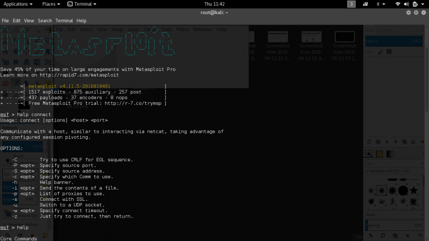The image size is (429, 241).
Task: Open the Thu 11:42 clock calendar
Action: tap(214, 4)
